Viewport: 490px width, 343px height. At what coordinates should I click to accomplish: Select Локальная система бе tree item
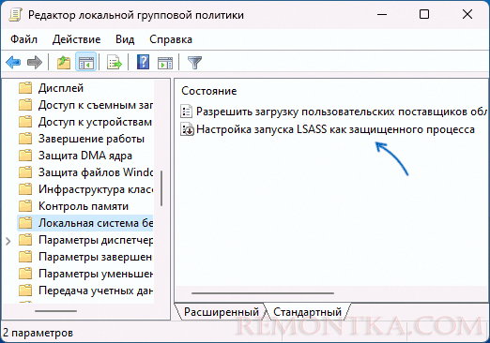coord(96,223)
